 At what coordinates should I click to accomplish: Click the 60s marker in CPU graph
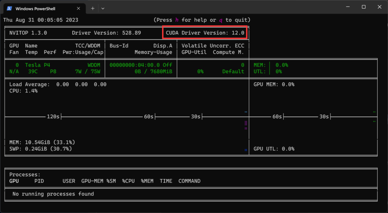pyautogui.click(x=149, y=117)
